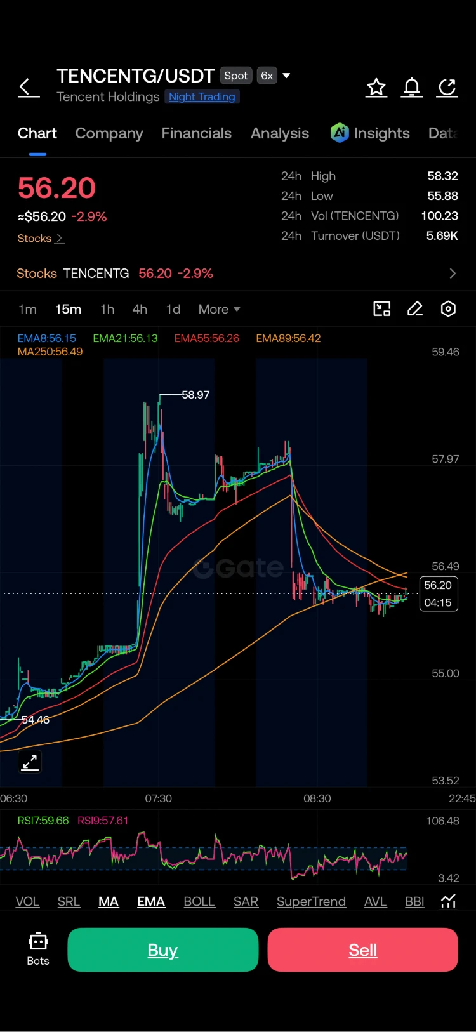Toggle SRL indicator

tap(69, 901)
